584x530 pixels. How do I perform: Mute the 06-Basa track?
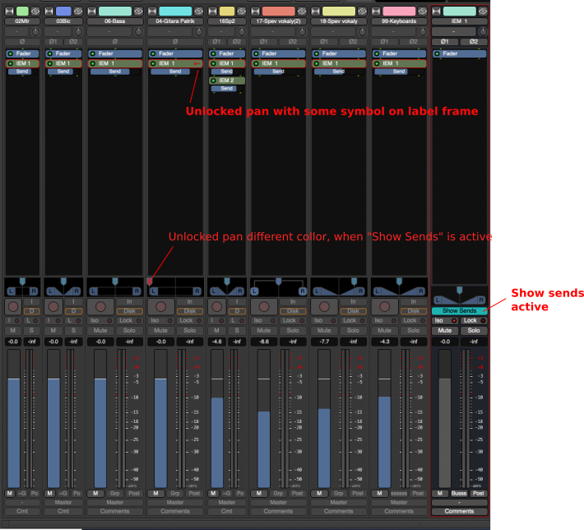point(100,330)
